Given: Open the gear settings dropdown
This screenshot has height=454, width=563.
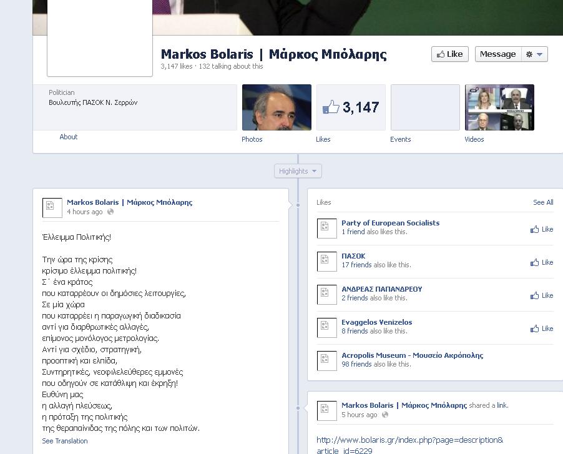Looking at the screenshot, I should 534,54.
